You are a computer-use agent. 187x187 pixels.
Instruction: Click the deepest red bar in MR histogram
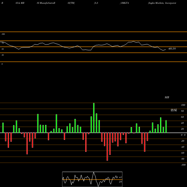[x=107, y=147]
